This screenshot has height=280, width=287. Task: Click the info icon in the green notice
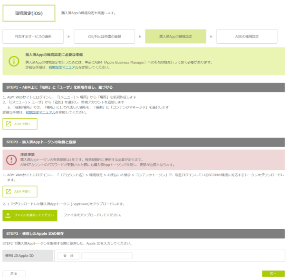pyautogui.click(x=14, y=61)
